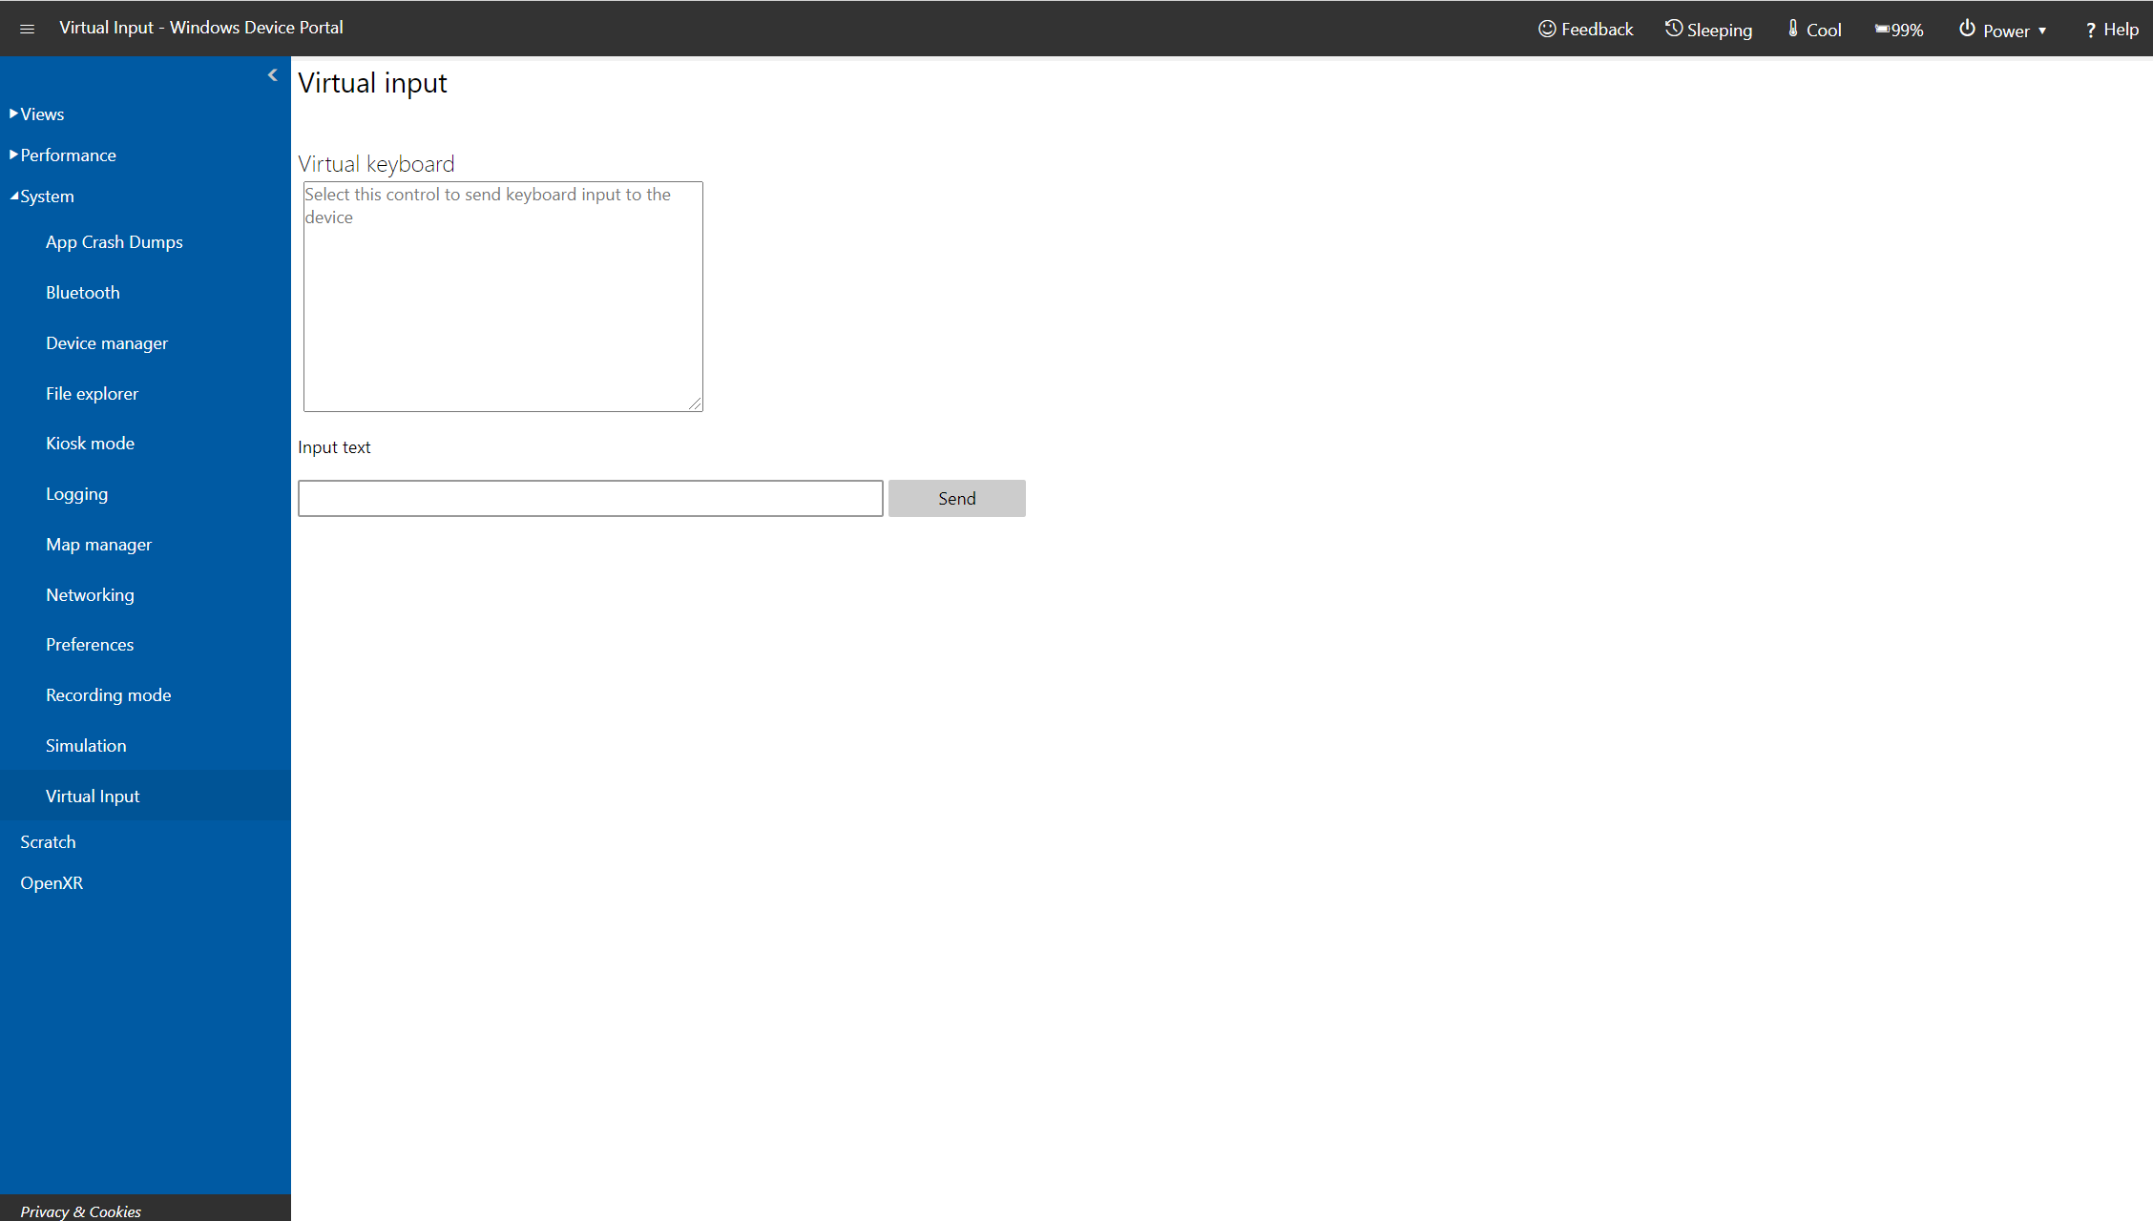Click the temperature Cool icon
Screen dimensions: 2153x1221
coord(1793,28)
